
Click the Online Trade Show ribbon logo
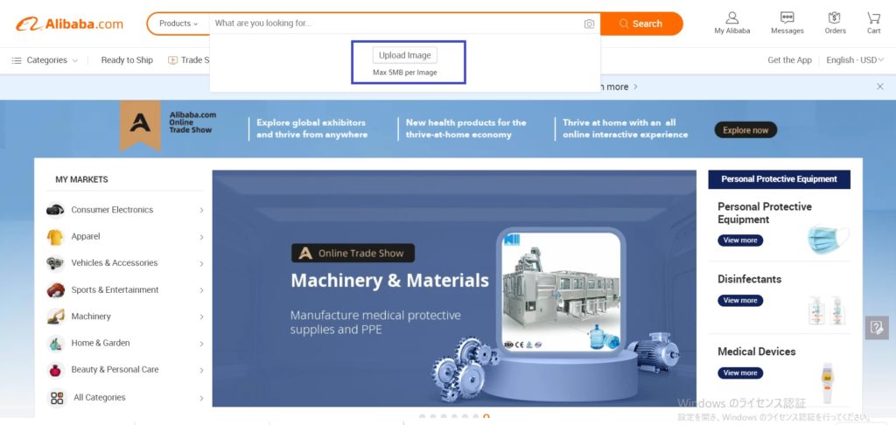pos(140,125)
